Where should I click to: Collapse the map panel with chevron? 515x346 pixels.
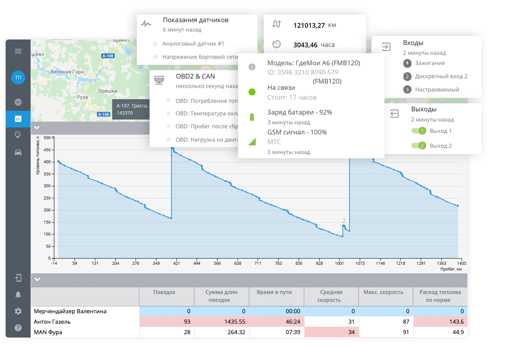pyautogui.click(x=37, y=128)
